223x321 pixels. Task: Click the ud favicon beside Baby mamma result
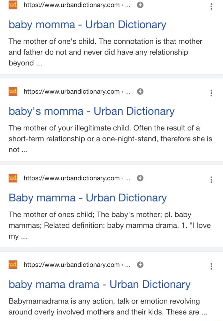coord(13,178)
